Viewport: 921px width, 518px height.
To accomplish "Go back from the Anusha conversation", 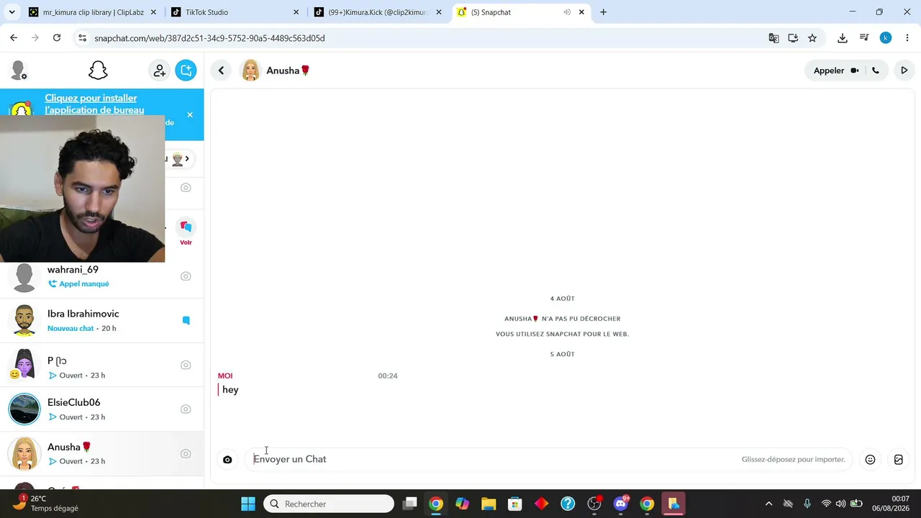I will (221, 71).
